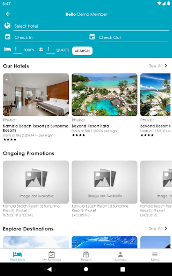
Task: Open the Select Hotel field
Action: 91,26
